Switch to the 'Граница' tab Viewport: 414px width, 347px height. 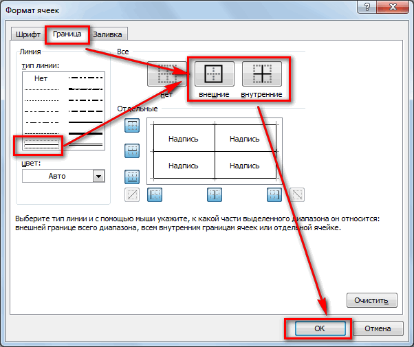(67, 34)
